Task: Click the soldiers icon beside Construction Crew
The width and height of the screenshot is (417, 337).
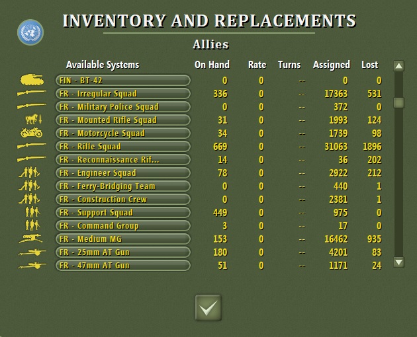Action: click(29, 199)
